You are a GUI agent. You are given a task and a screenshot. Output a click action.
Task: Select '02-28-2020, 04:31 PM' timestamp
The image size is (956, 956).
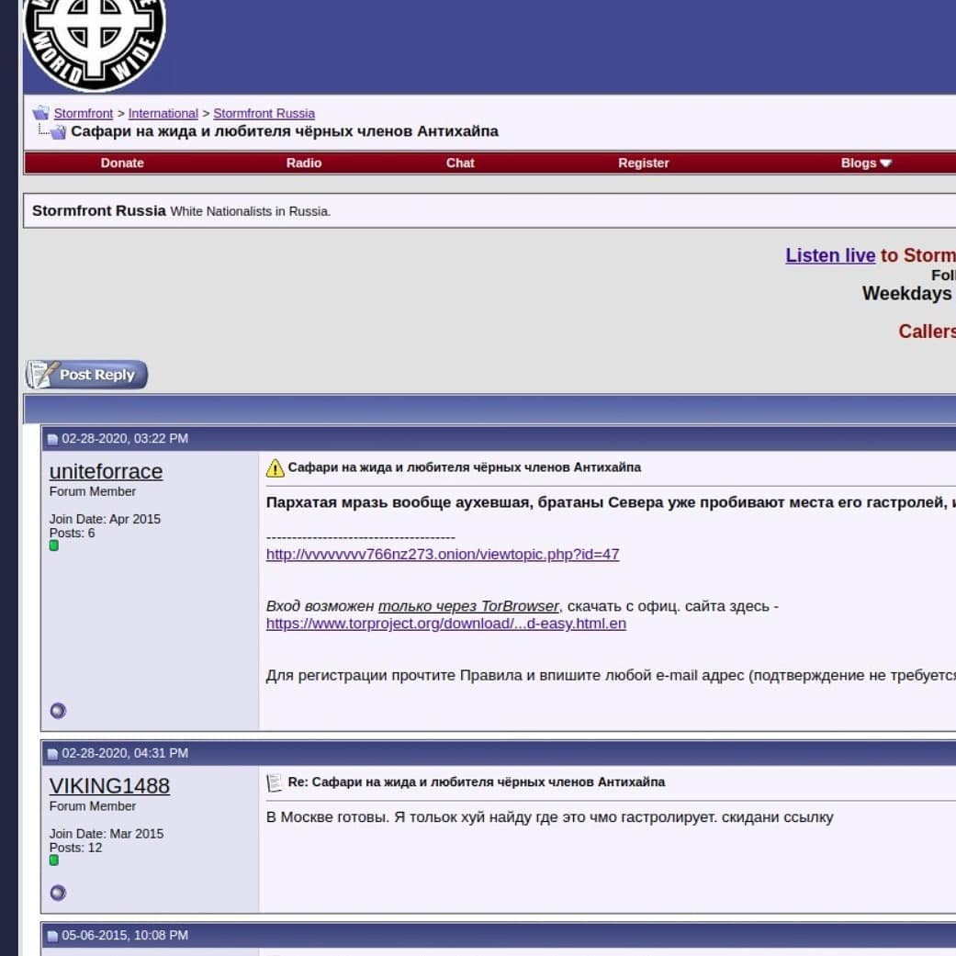125,753
